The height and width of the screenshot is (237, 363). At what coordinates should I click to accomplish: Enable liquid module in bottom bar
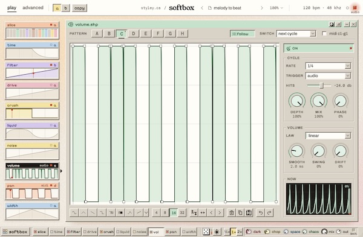123,232
